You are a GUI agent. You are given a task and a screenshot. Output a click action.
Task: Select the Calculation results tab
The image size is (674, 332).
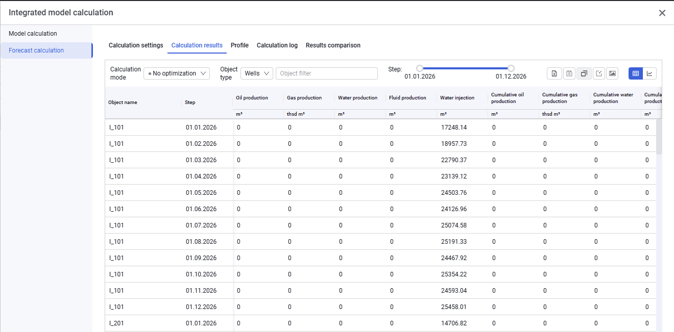click(197, 45)
